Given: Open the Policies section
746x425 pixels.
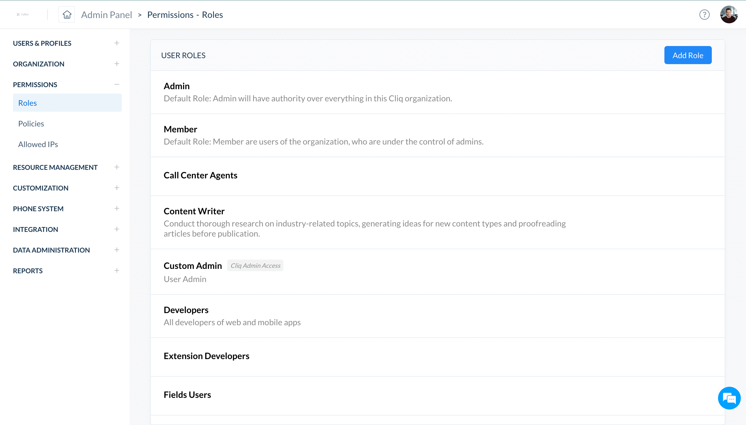Looking at the screenshot, I should (31, 123).
